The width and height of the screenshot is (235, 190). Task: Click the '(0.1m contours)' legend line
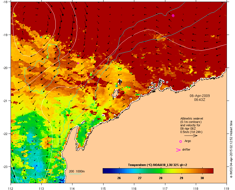[191, 122]
